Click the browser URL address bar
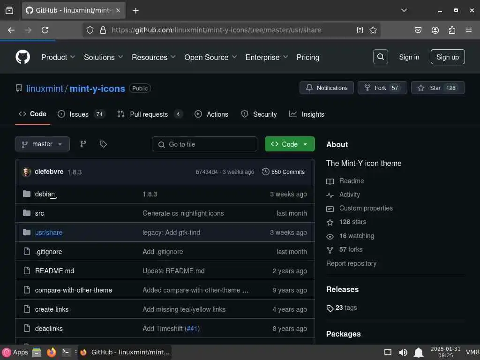Screen dimensions: 480x360 pyautogui.click(x=216, y=30)
